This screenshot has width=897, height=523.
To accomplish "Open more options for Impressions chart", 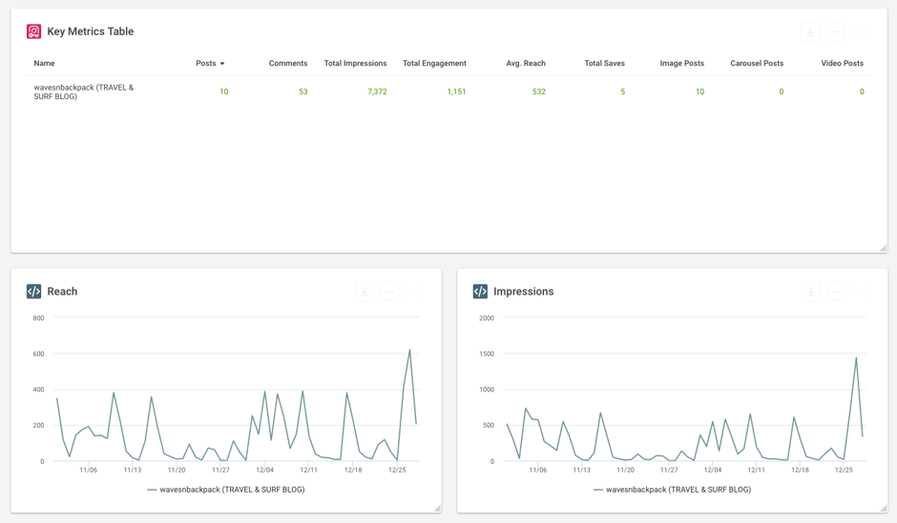I will coord(836,292).
